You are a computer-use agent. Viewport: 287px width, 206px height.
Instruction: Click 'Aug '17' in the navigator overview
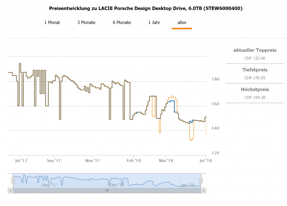pyautogui.click(x=49, y=185)
